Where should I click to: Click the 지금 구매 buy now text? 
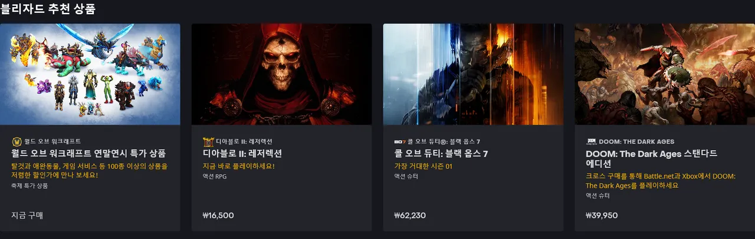point(27,215)
